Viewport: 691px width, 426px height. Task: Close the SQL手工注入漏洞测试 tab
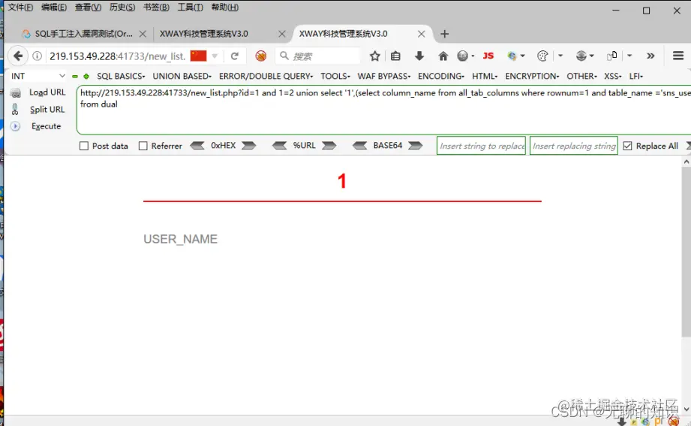click(143, 34)
